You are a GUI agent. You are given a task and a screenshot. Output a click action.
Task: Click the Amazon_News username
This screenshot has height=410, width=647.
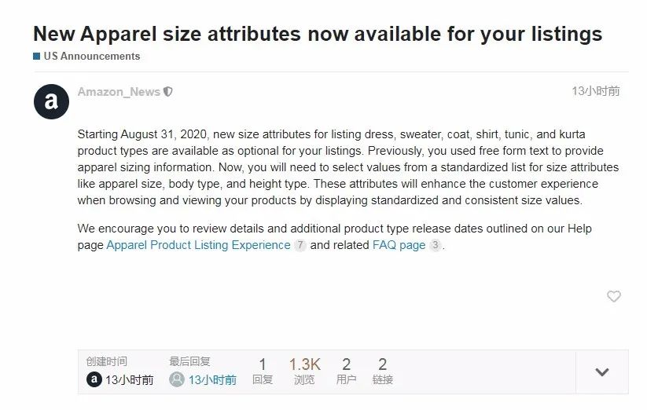pyautogui.click(x=119, y=91)
